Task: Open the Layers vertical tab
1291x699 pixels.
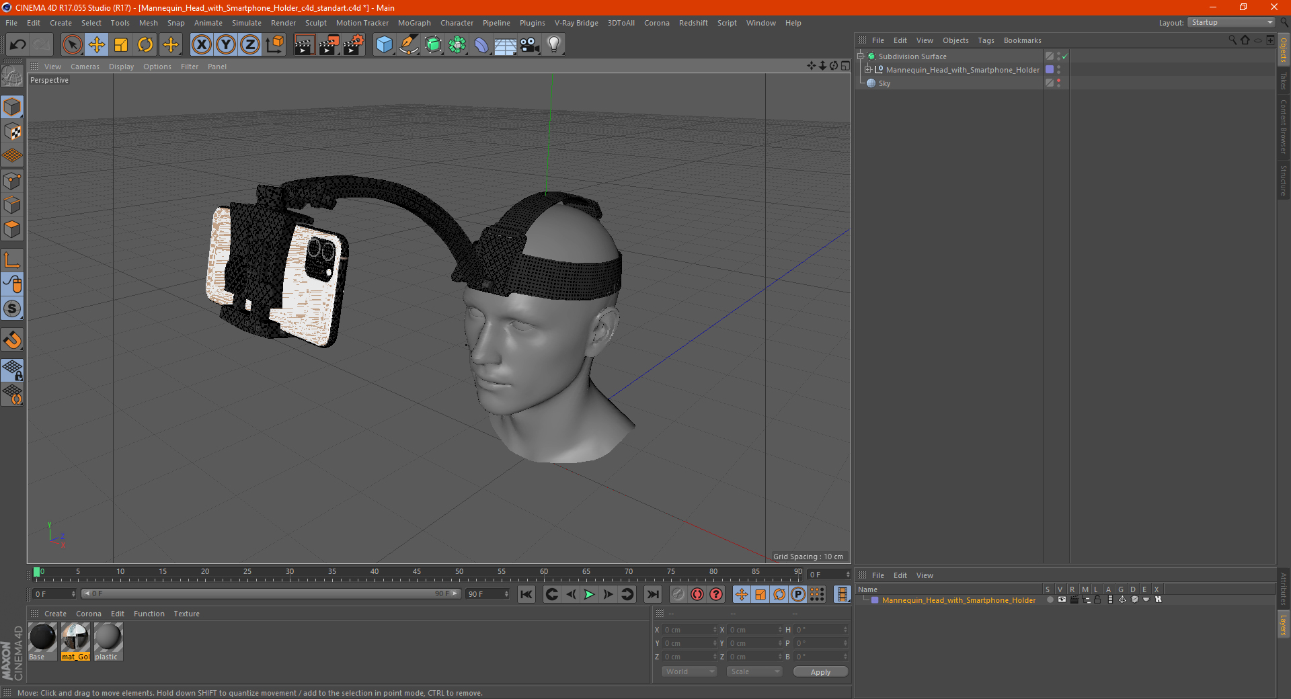Action: 1284,624
